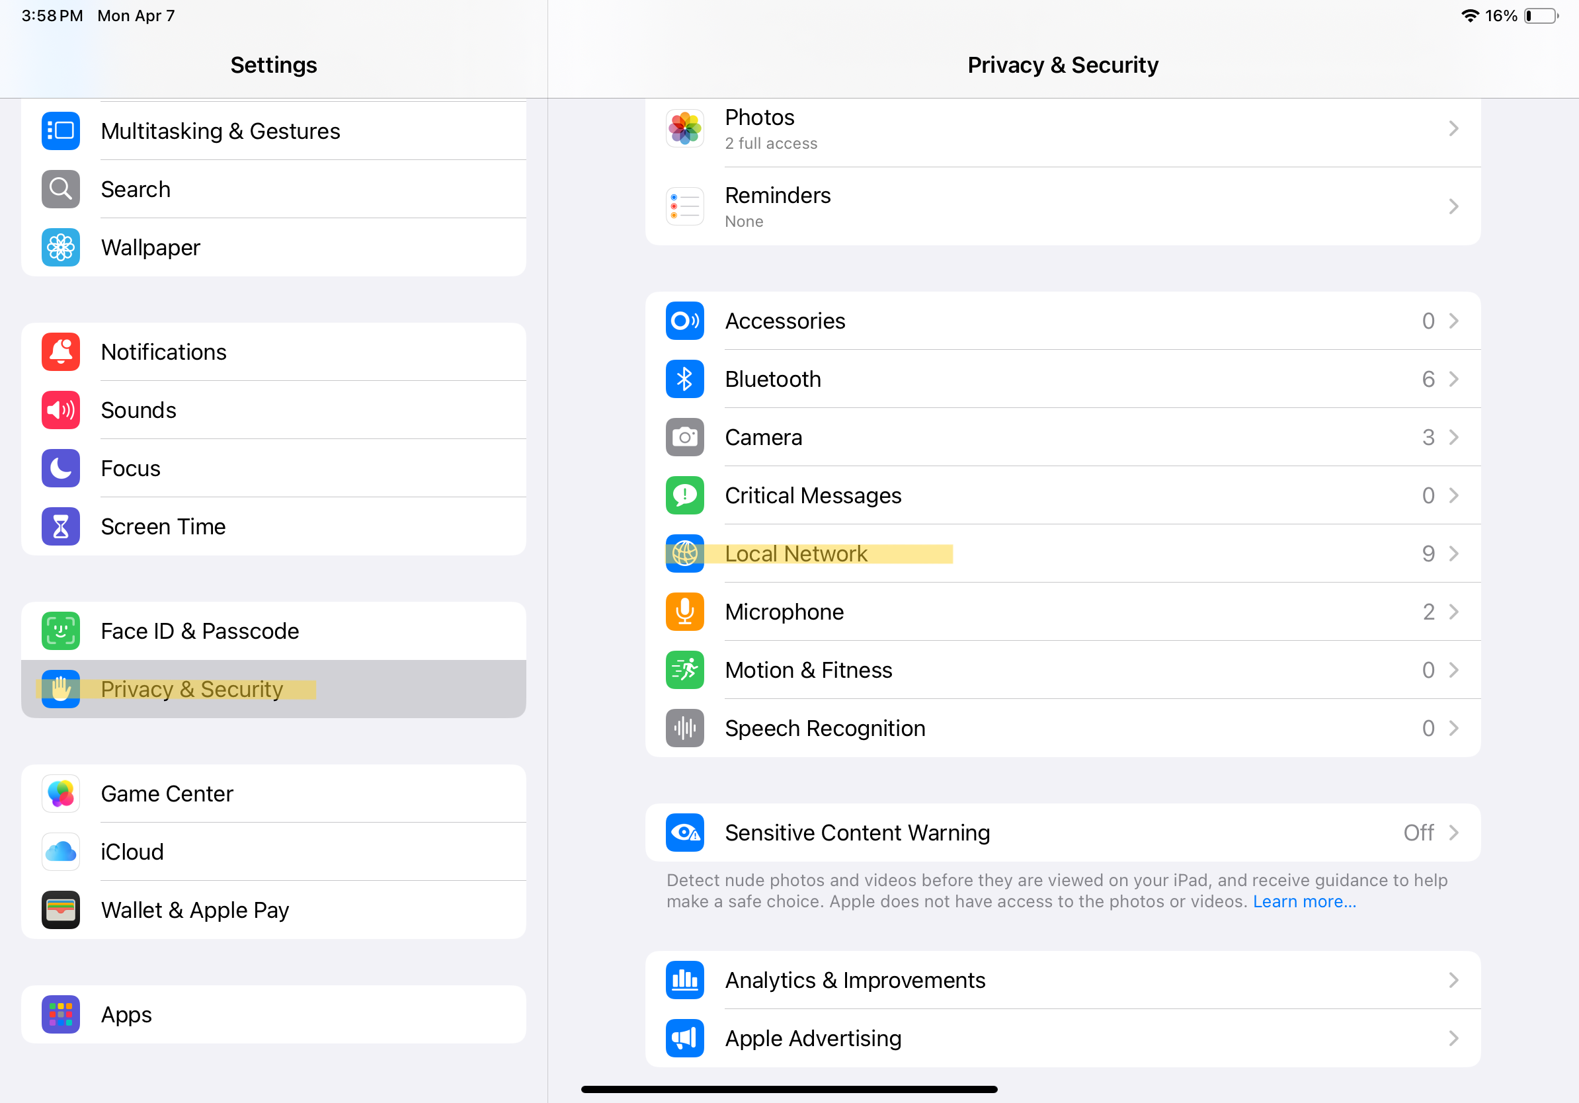Tap the home indicator bar

(x=789, y=1089)
